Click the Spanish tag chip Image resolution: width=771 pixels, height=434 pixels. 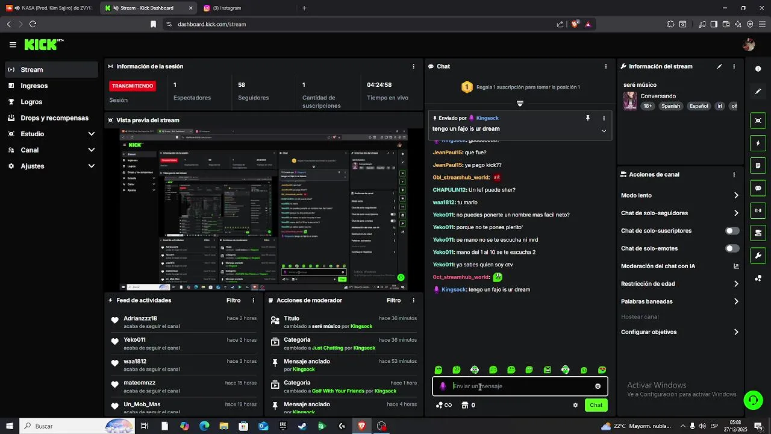click(670, 106)
